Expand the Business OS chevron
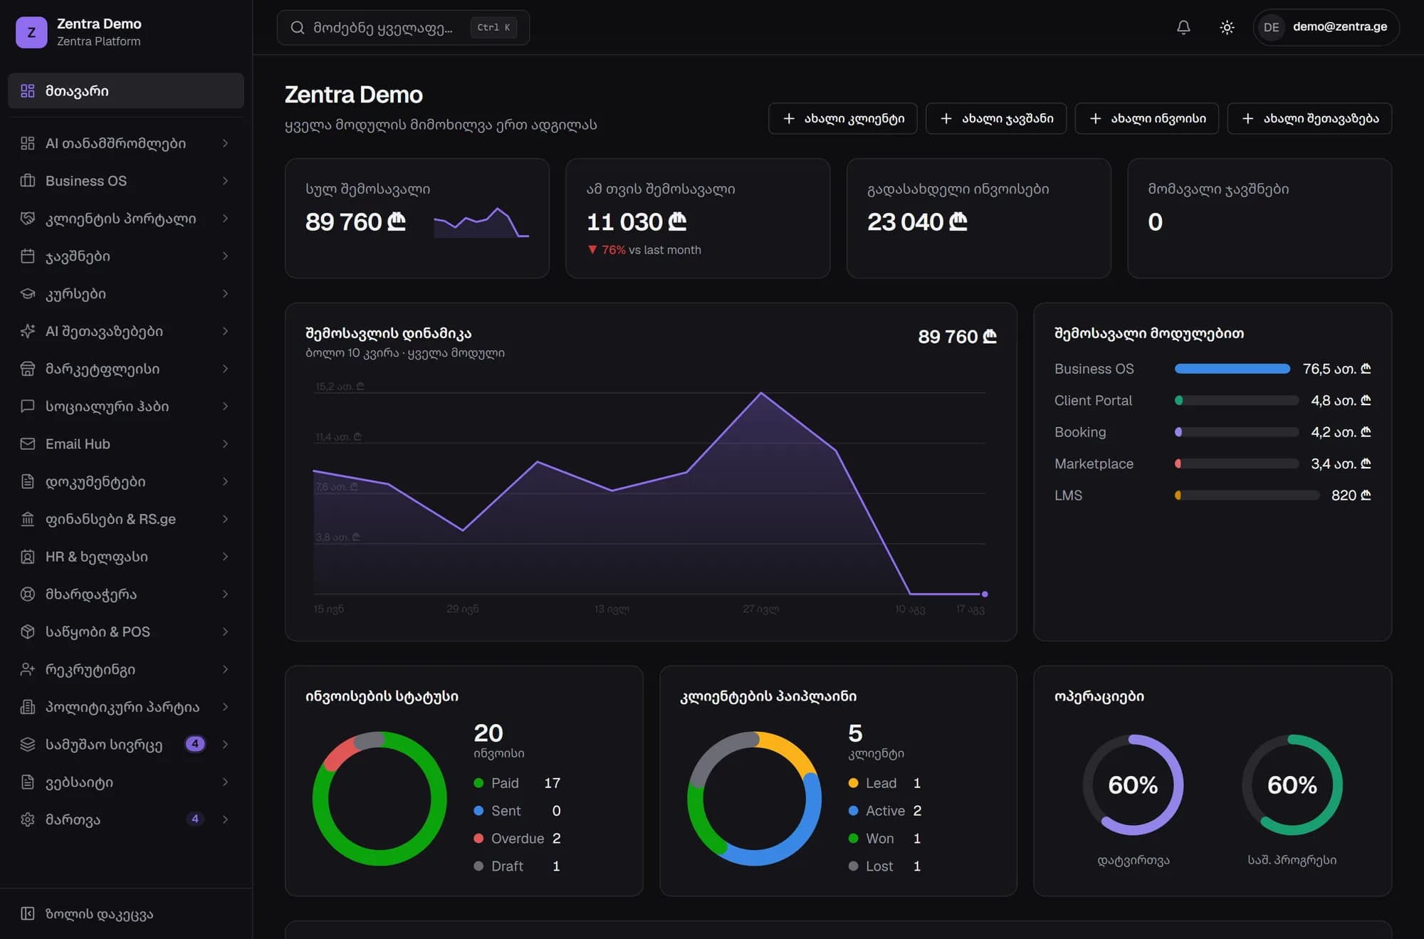Image resolution: width=1424 pixels, height=939 pixels. click(225, 181)
